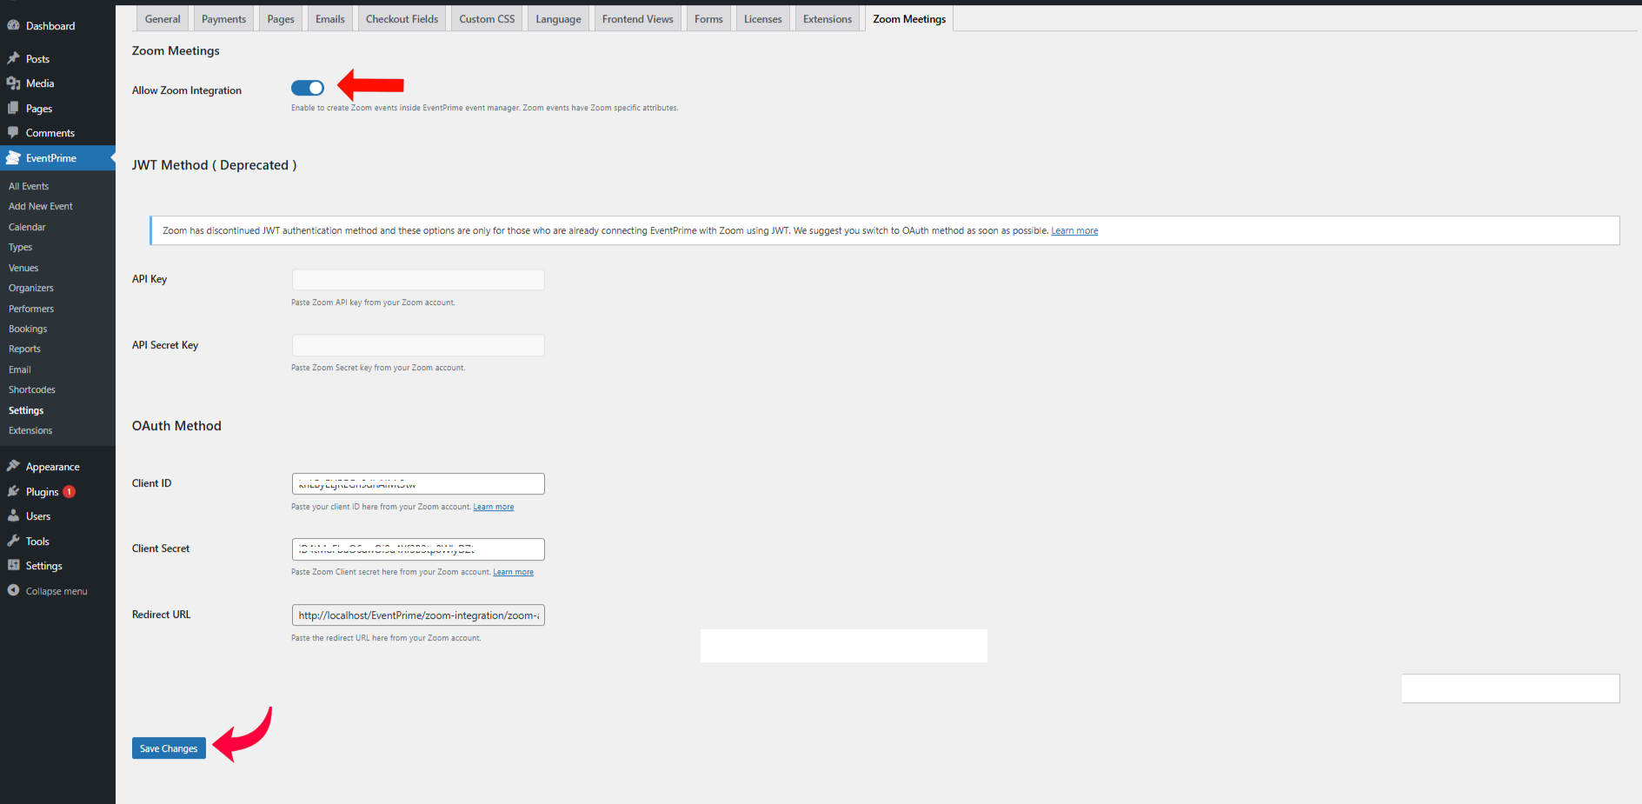Viewport: 1642px width, 804px height.
Task: Open the Users menu label
Action: (x=38, y=516)
